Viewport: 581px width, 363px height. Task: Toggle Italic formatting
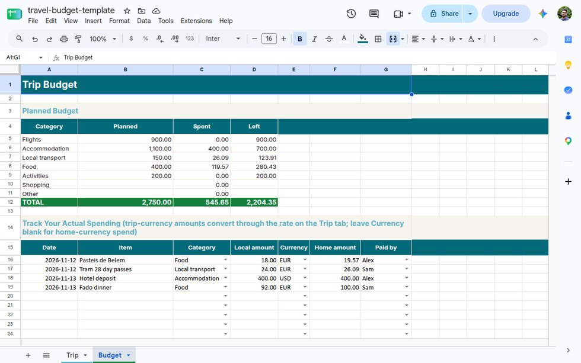tap(314, 39)
